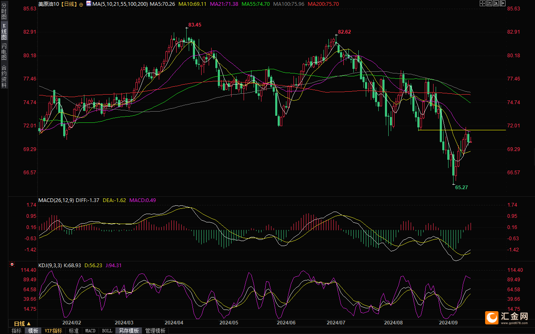The height and width of the screenshot is (334, 535).
Task: Click the MA55:74.70 value label
Action: point(256,4)
